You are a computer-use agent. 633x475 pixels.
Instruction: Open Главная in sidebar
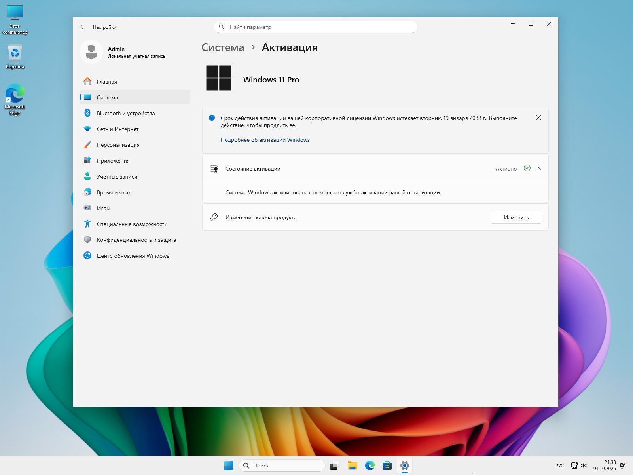[107, 82]
